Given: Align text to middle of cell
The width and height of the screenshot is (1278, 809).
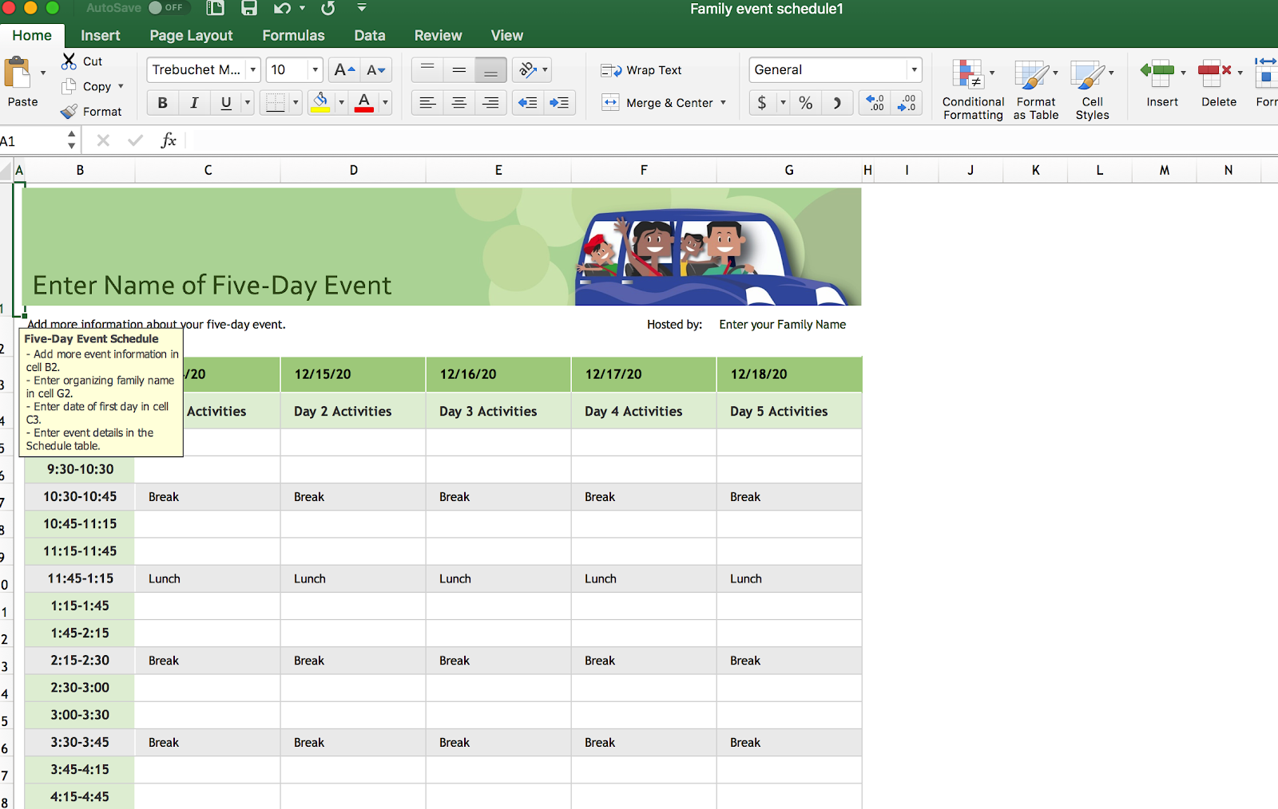Looking at the screenshot, I should [459, 70].
